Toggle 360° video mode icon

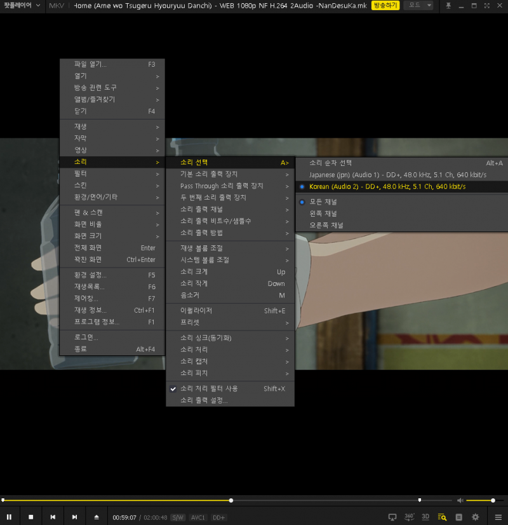tap(410, 517)
